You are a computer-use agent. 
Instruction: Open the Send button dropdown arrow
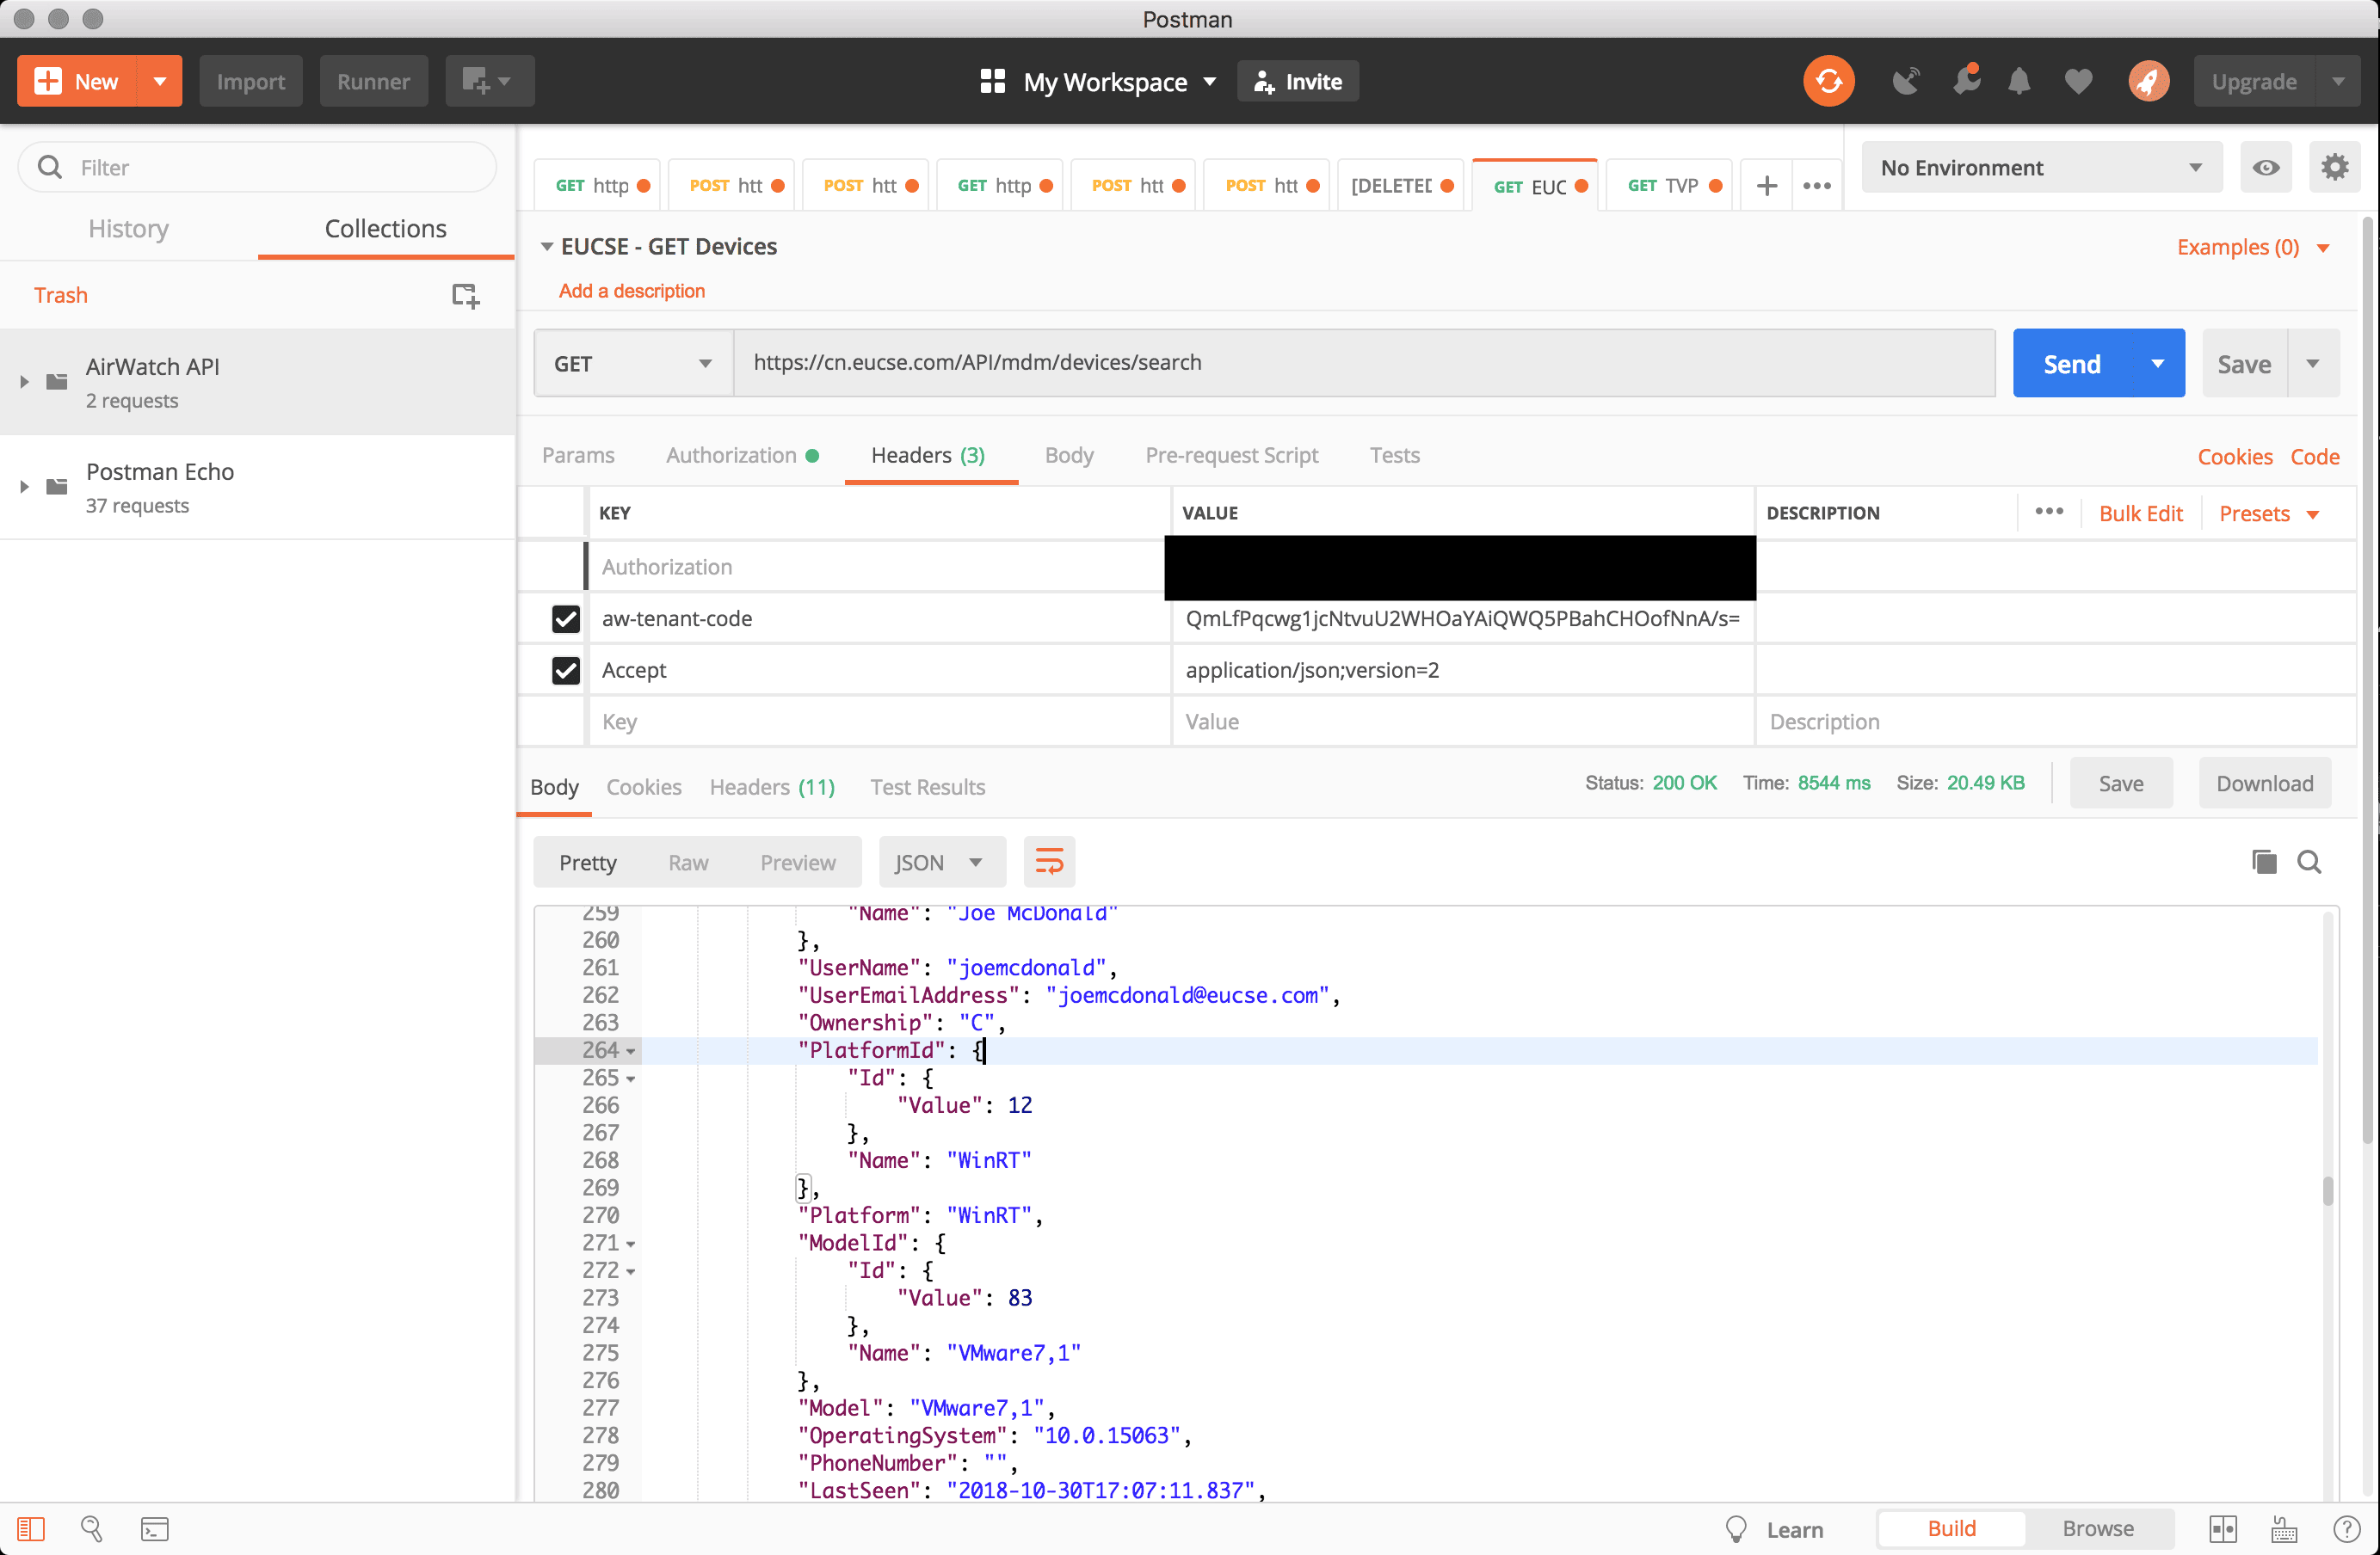tap(2157, 363)
